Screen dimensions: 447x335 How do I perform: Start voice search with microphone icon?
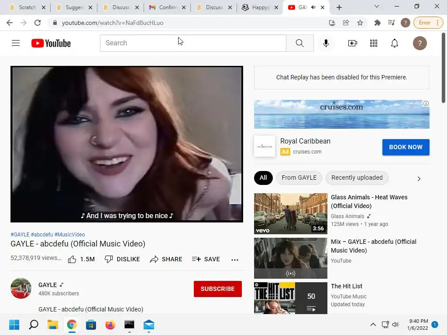click(326, 43)
